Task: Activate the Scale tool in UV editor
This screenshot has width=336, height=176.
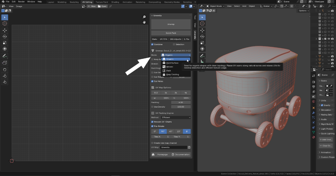Action: point(5,43)
